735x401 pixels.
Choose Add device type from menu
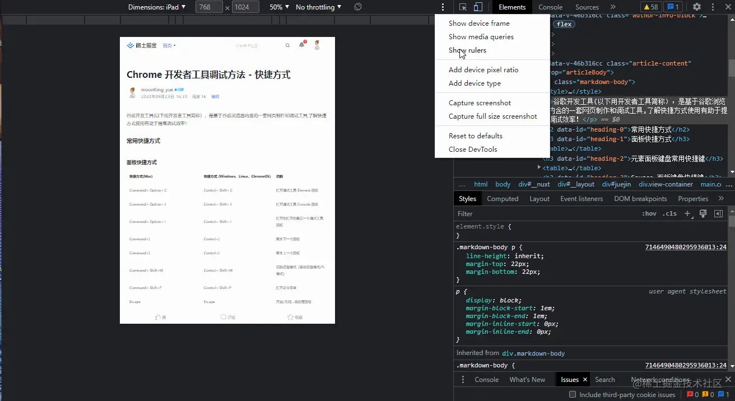(x=492, y=83)
